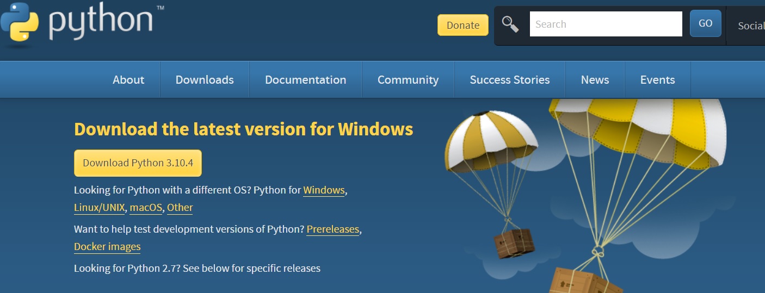Viewport: 765px width, 293px height.
Task: Open the Linux/UNIX downloads link
Action: click(x=100, y=208)
